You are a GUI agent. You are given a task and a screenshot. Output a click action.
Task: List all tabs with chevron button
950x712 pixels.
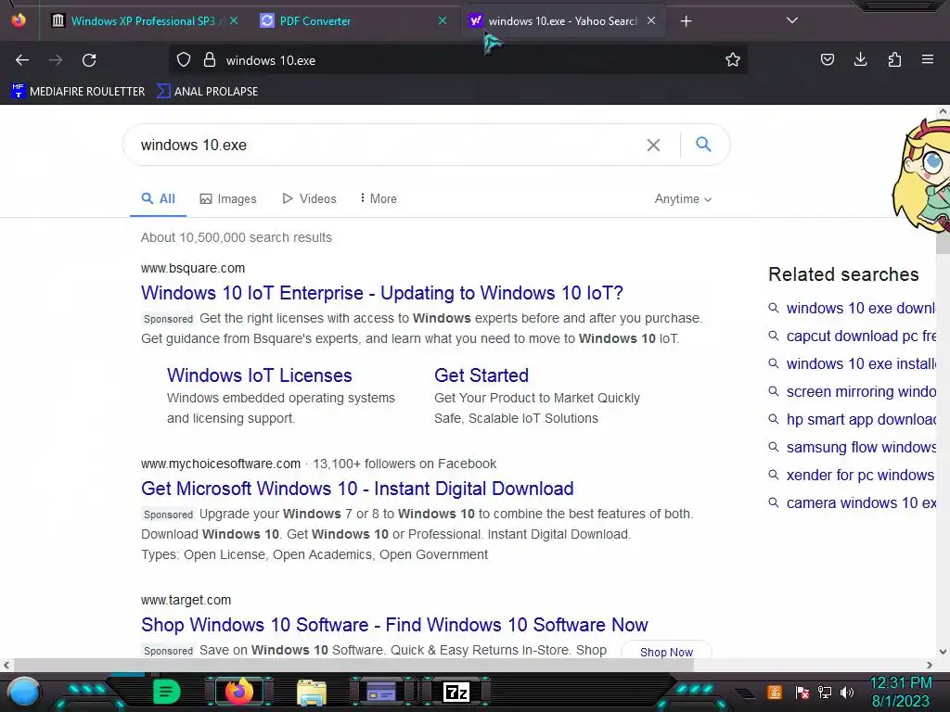click(792, 20)
